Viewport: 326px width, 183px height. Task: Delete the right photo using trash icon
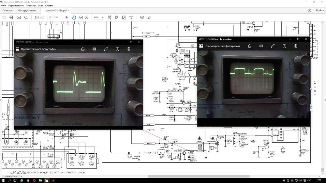296,46
